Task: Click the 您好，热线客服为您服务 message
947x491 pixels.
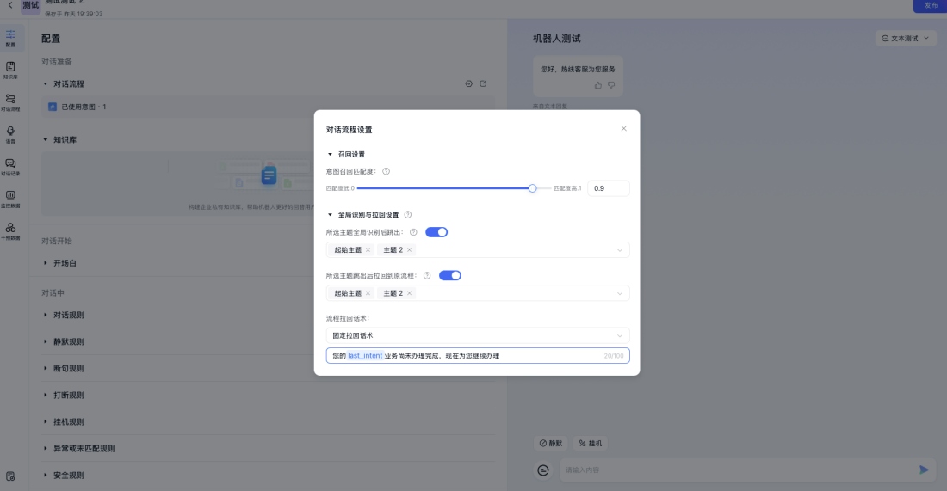Action: coord(578,70)
